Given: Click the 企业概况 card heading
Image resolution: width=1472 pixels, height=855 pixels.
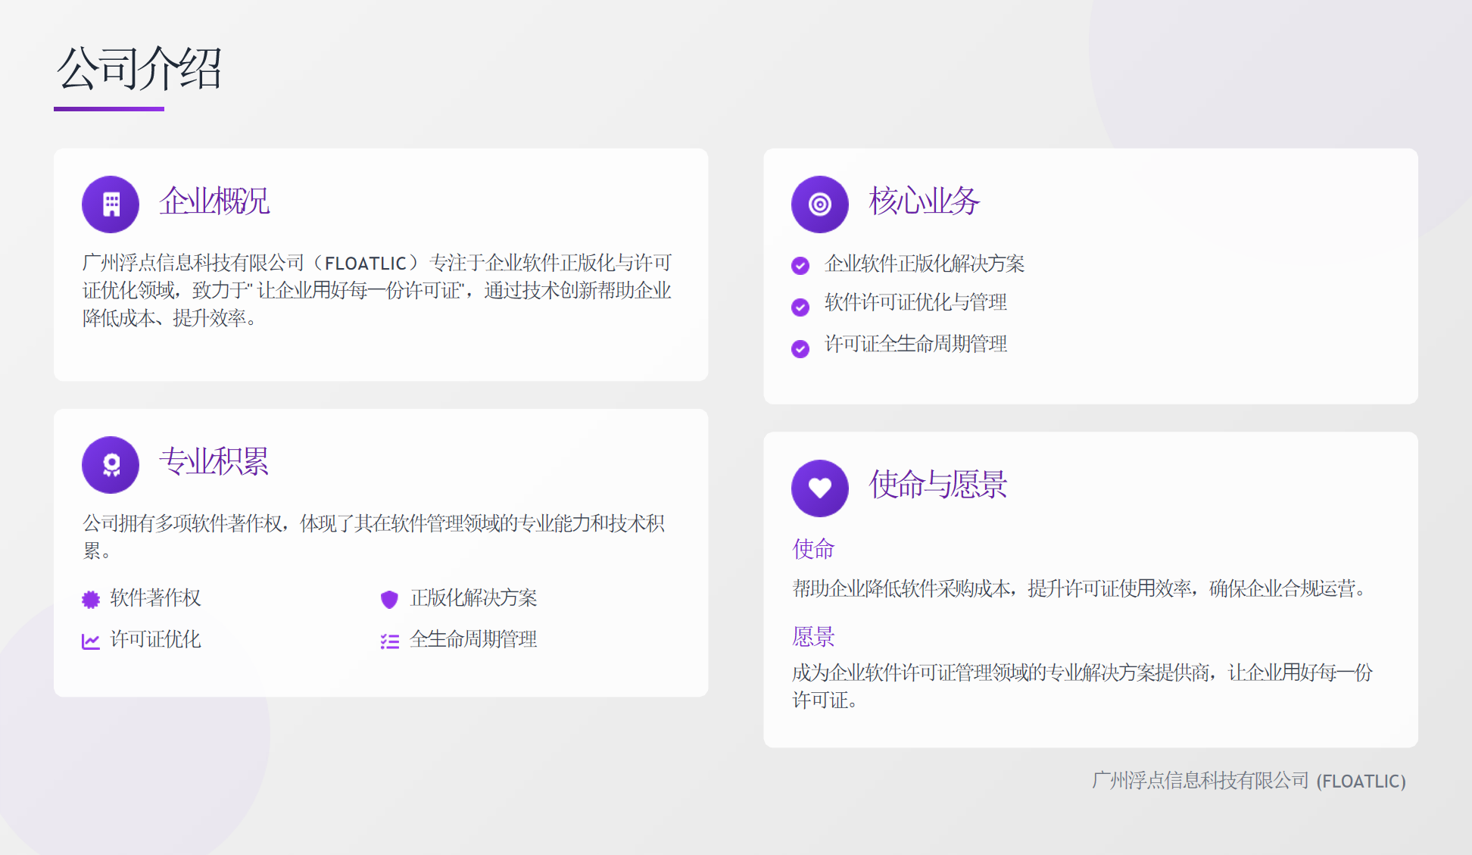Looking at the screenshot, I should 214,201.
